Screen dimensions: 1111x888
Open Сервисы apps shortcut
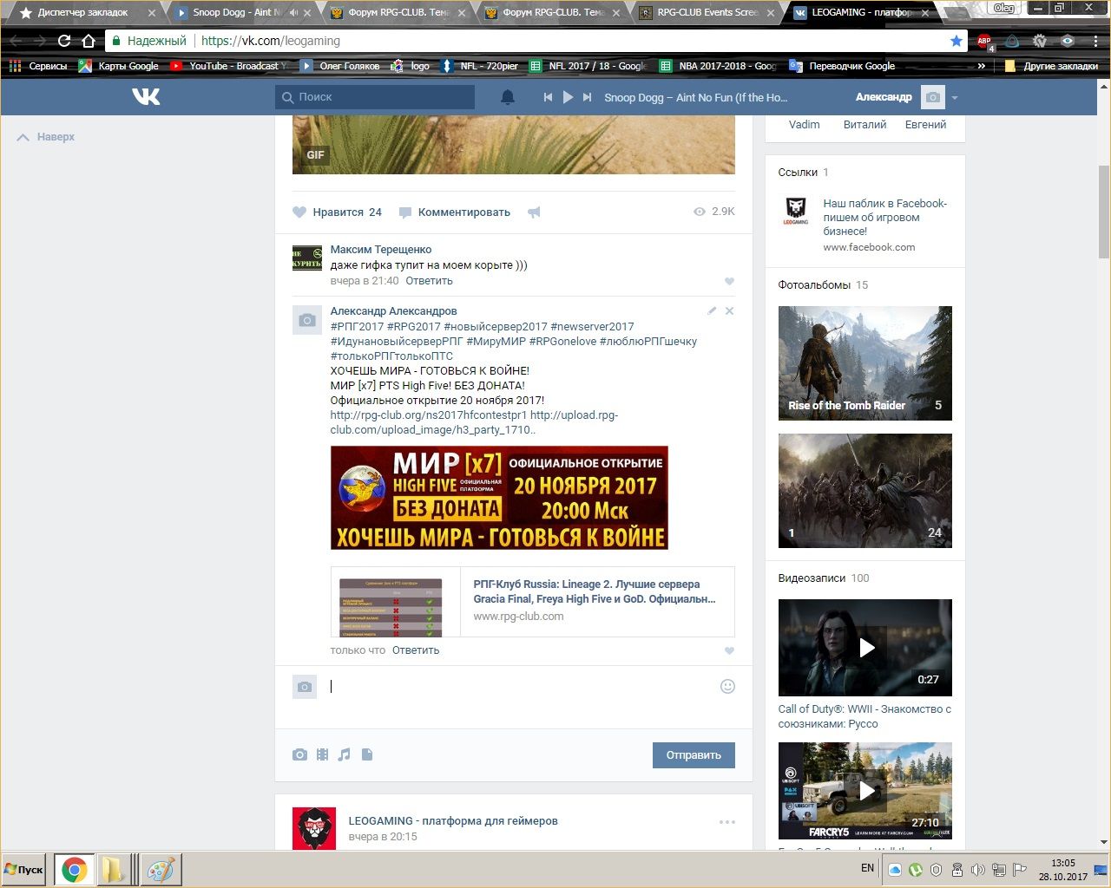click(38, 66)
